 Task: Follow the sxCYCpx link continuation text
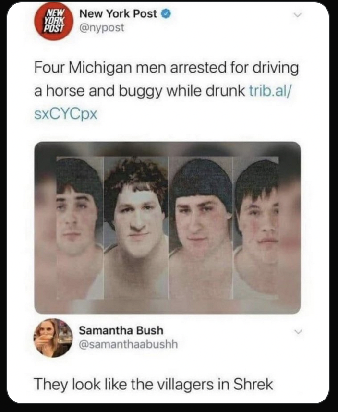pyautogui.click(x=66, y=114)
